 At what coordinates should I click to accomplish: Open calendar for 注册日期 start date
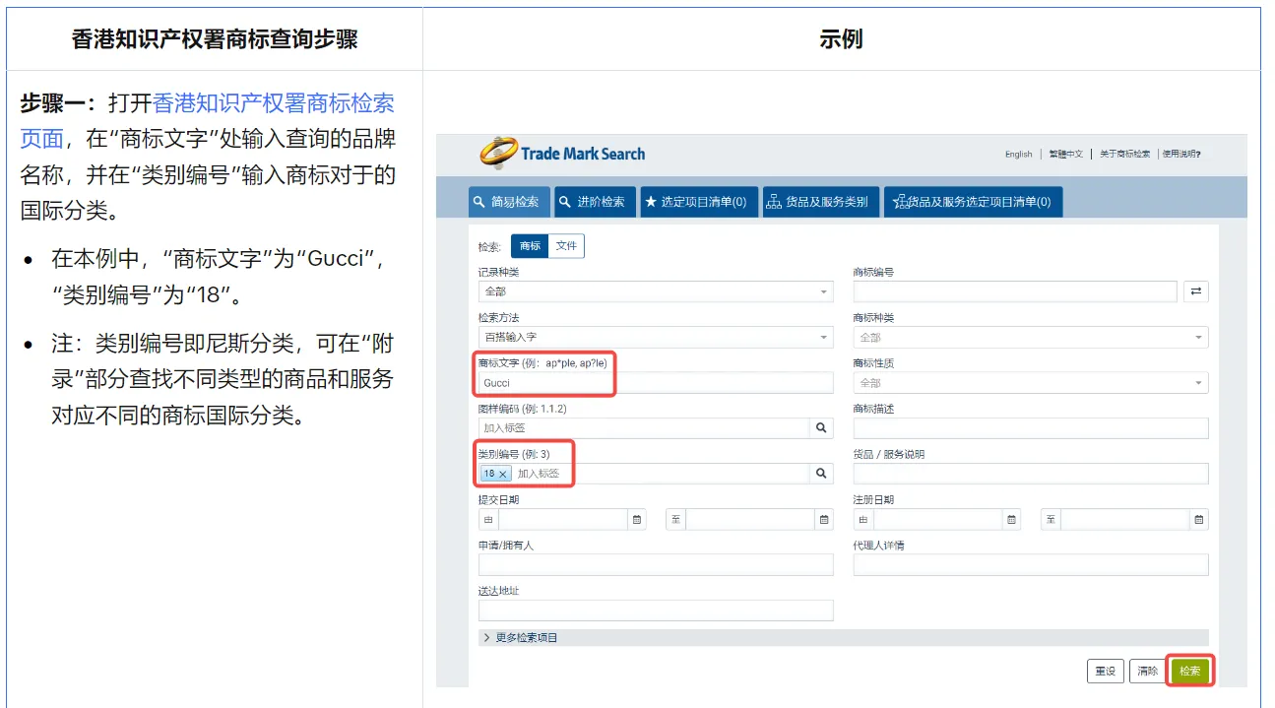click(1012, 519)
